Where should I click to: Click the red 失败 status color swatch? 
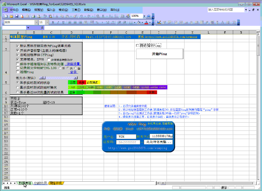click(x=82, y=82)
